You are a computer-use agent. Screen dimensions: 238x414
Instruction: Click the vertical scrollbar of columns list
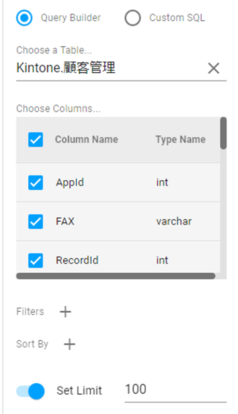coord(223,133)
